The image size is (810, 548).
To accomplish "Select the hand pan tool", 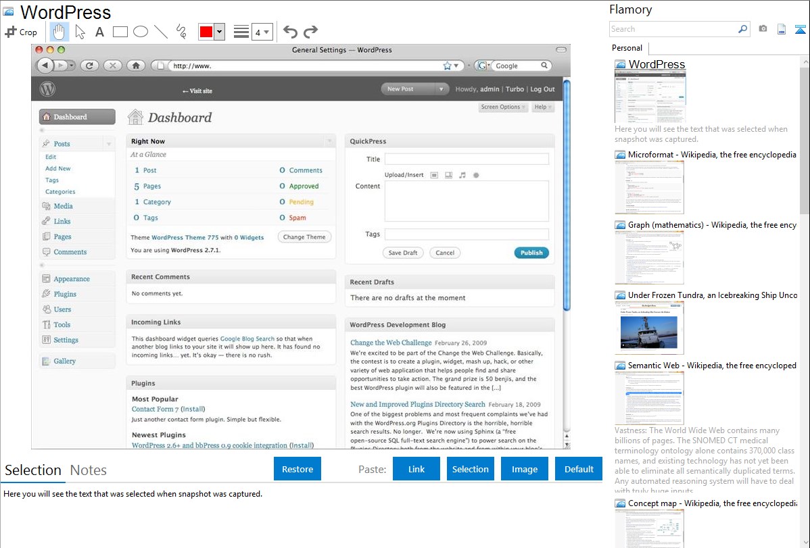I will [x=59, y=32].
